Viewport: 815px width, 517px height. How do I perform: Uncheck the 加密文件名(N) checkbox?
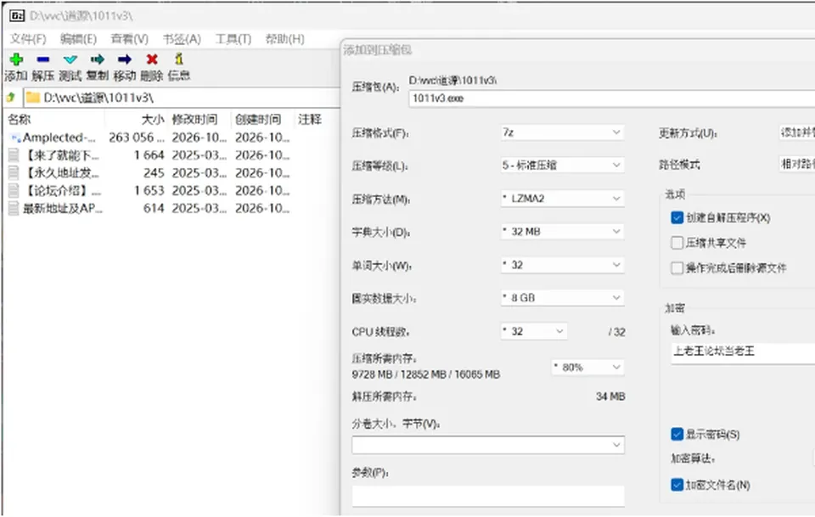[677, 485]
